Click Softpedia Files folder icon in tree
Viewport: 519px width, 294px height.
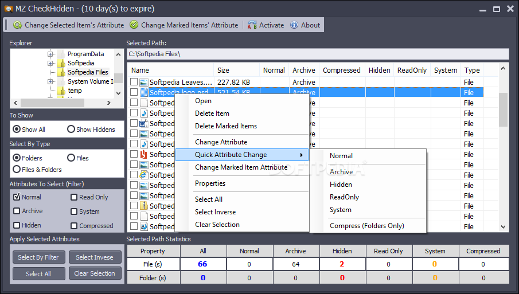coord(61,72)
